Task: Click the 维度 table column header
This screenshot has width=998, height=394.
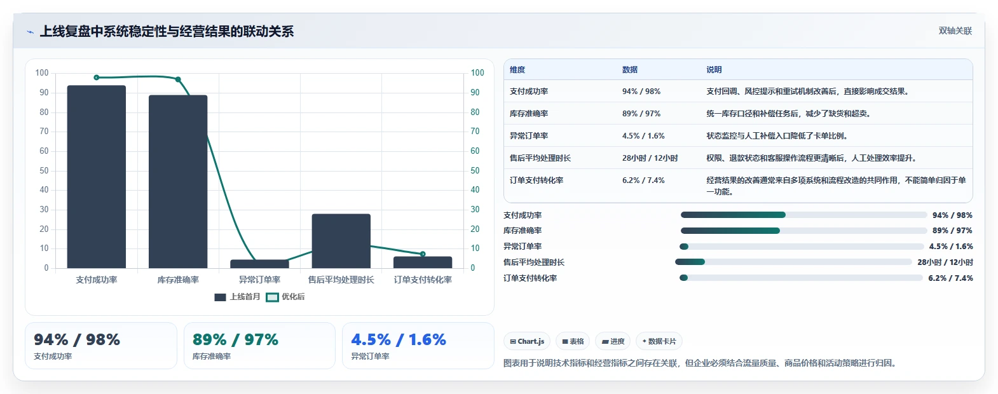Action: [x=517, y=70]
